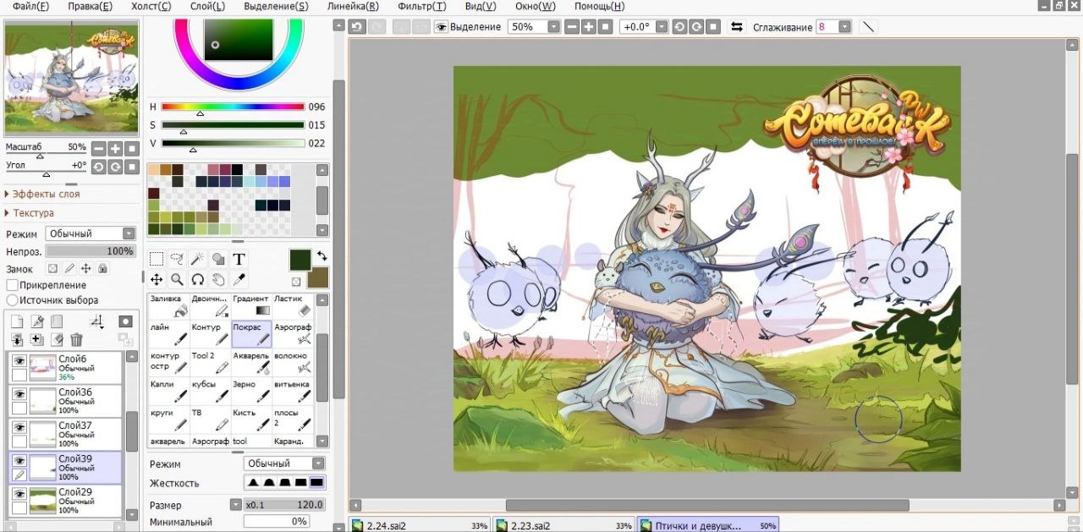This screenshot has height=532, width=1083.
Task: Open the layer Режим blending dropdown
Action: click(x=91, y=233)
